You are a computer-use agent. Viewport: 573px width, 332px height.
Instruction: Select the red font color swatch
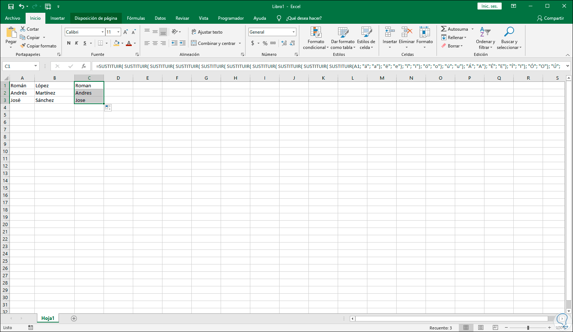click(x=129, y=43)
